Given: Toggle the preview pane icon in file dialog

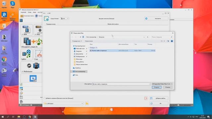Looking at the screenshot, I should tap(168, 41).
